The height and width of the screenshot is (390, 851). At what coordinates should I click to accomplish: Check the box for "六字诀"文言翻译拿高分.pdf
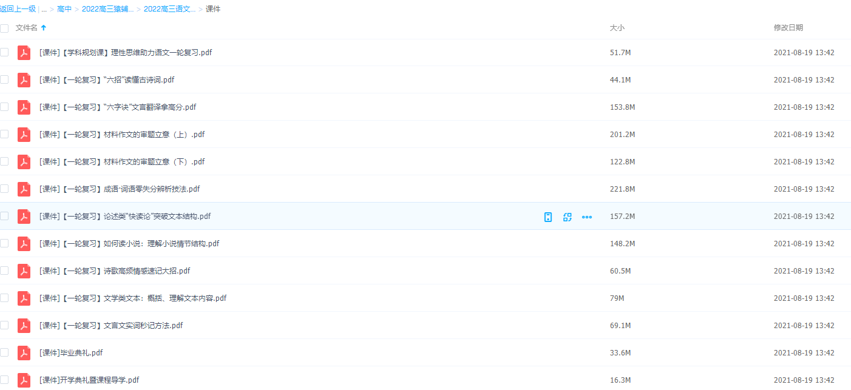[x=4, y=107]
